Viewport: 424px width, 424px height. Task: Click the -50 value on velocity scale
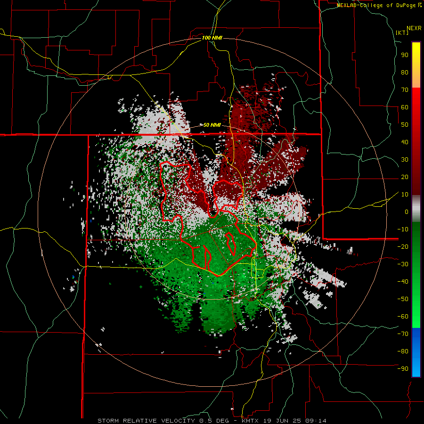(x=403, y=299)
